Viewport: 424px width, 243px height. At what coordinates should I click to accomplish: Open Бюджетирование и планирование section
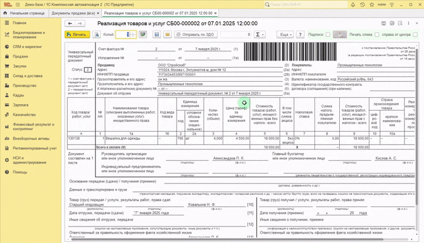point(29,35)
